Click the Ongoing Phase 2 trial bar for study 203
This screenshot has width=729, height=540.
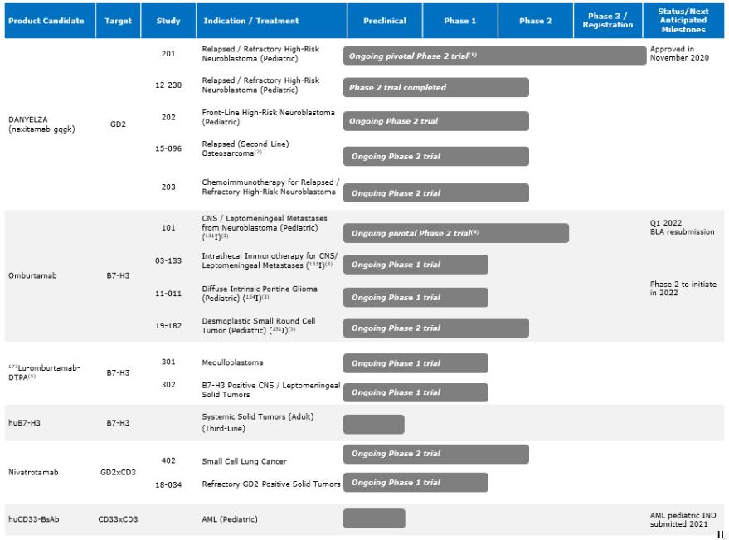[436, 193]
